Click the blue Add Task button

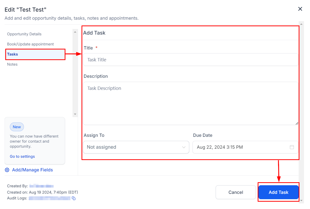coord(278,192)
